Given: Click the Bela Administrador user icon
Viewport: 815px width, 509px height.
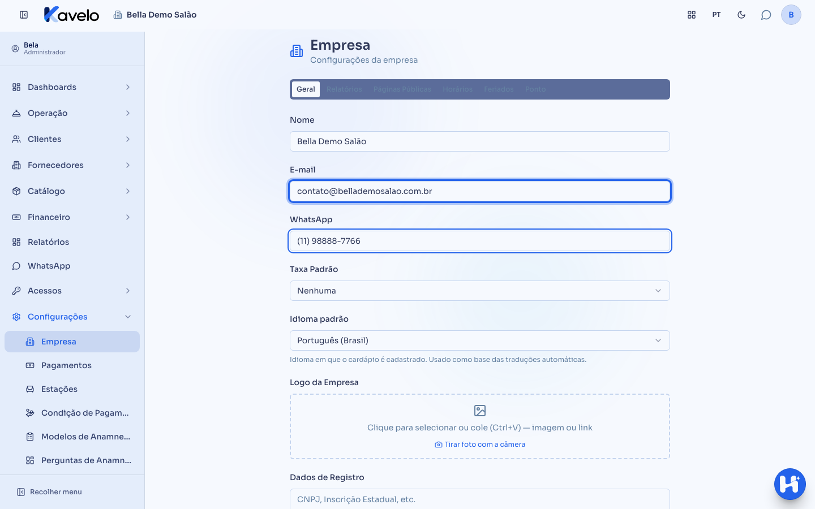Looking at the screenshot, I should coord(15,49).
